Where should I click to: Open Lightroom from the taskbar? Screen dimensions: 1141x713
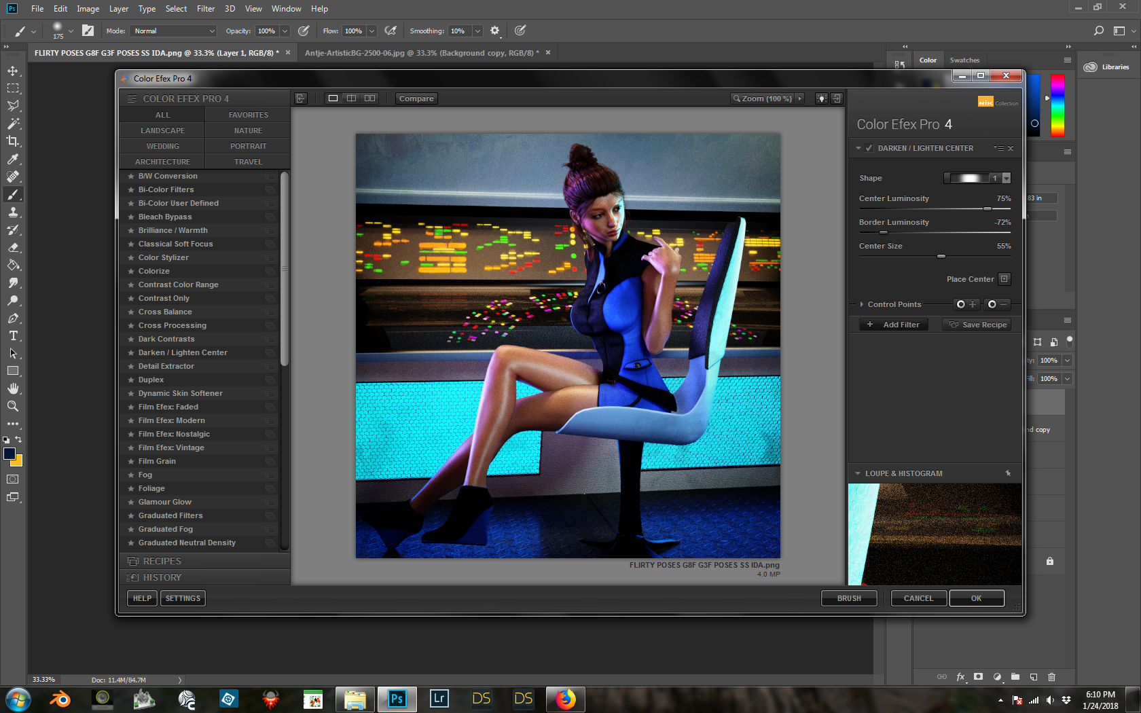pos(439,699)
